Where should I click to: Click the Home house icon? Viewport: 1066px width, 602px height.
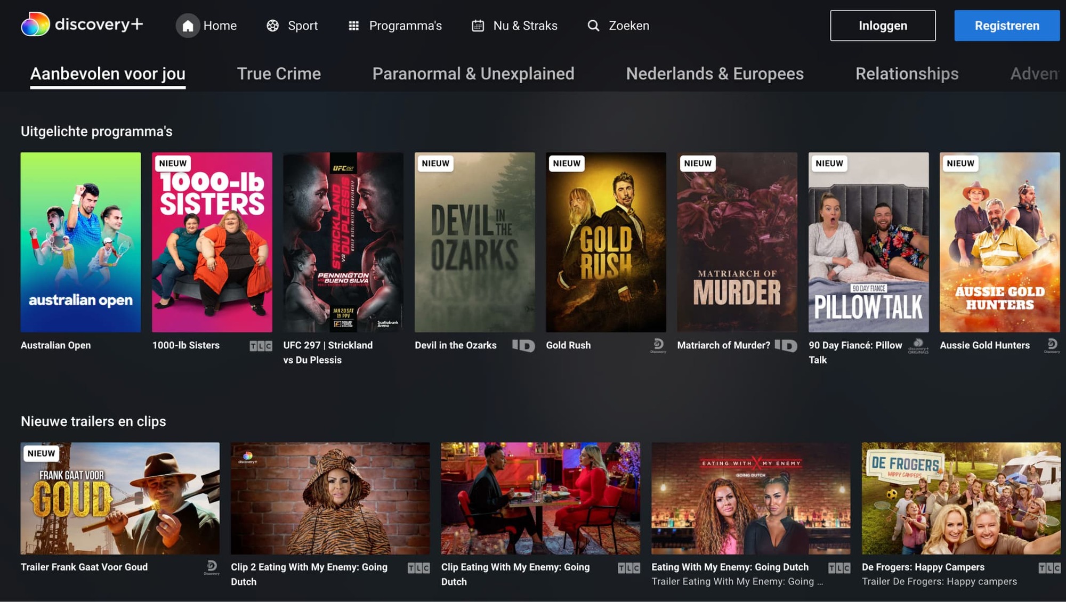click(x=188, y=26)
